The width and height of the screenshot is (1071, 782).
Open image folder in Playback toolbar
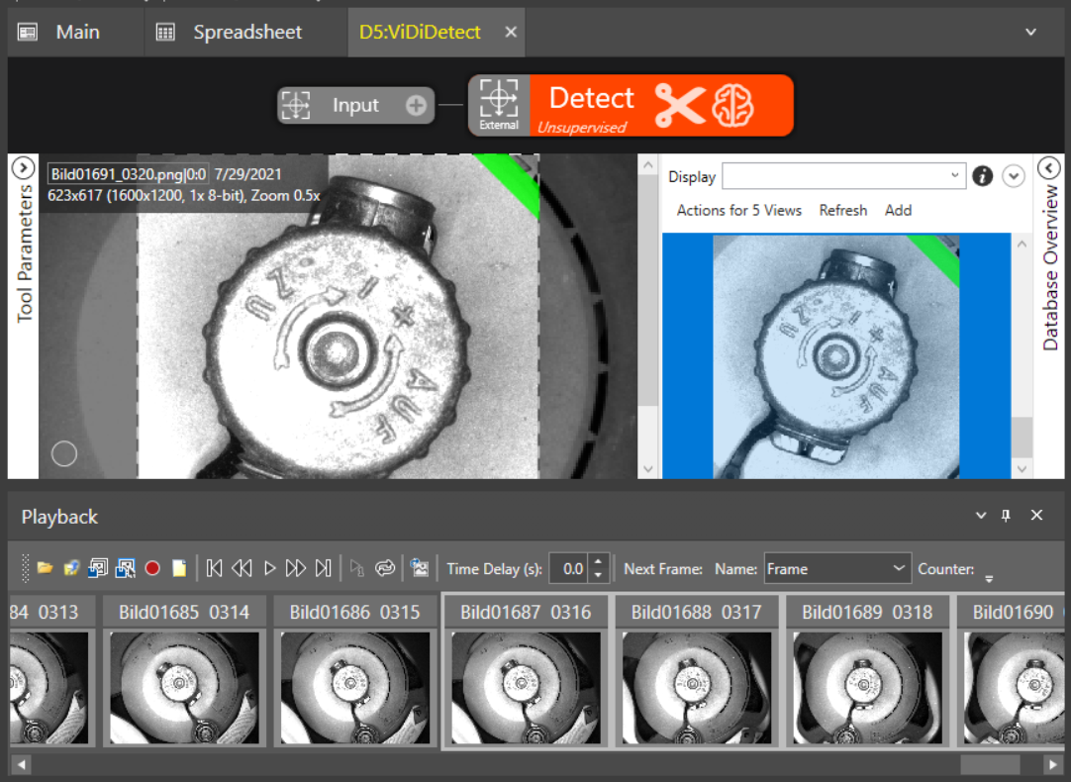pos(45,568)
